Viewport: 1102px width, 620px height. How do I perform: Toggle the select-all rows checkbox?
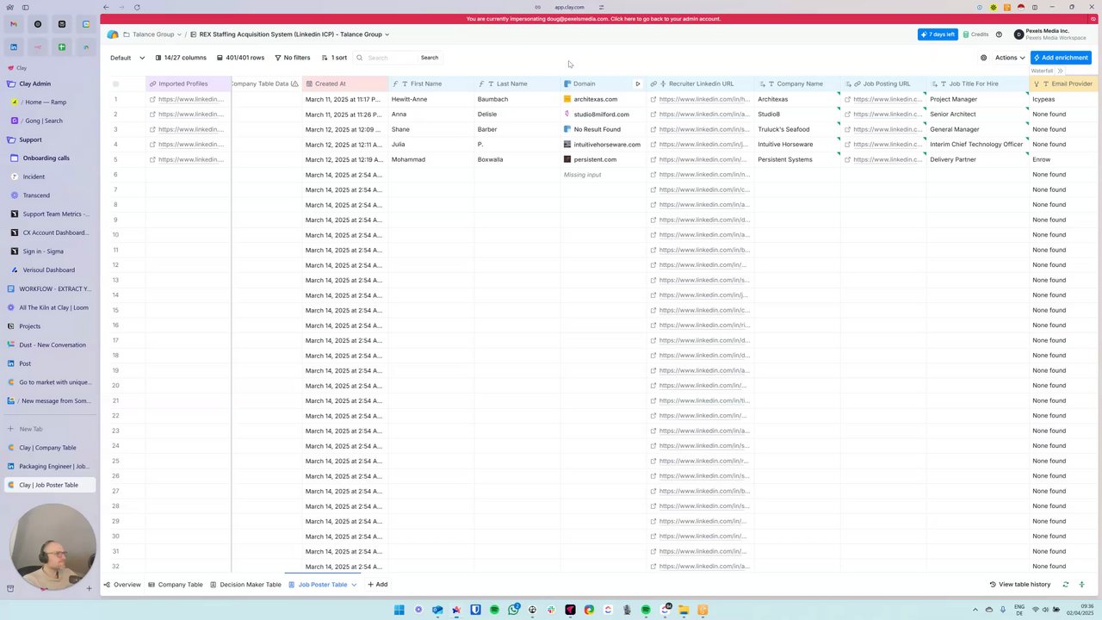(115, 84)
